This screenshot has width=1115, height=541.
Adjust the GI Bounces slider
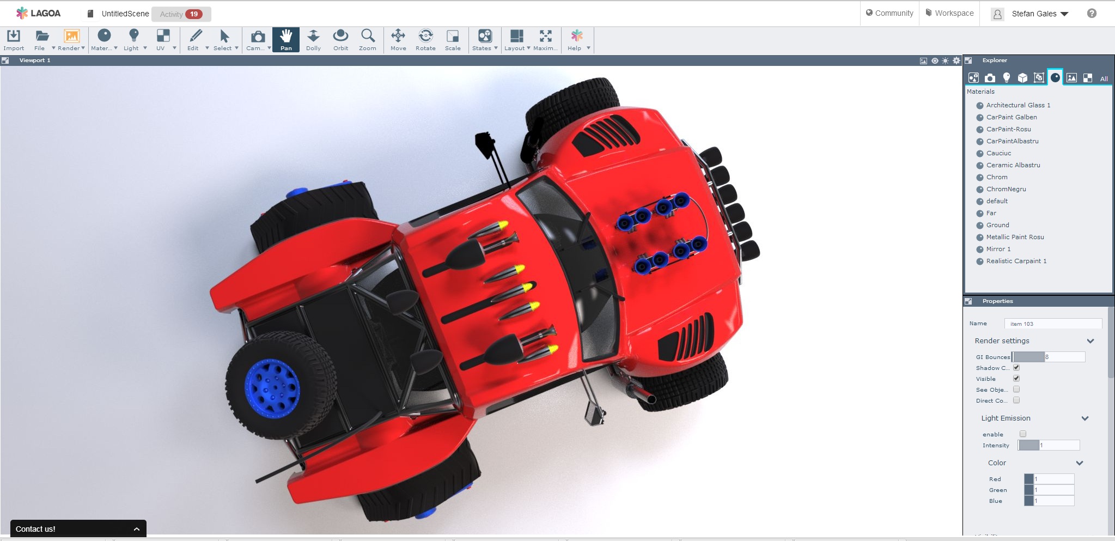click(1049, 357)
